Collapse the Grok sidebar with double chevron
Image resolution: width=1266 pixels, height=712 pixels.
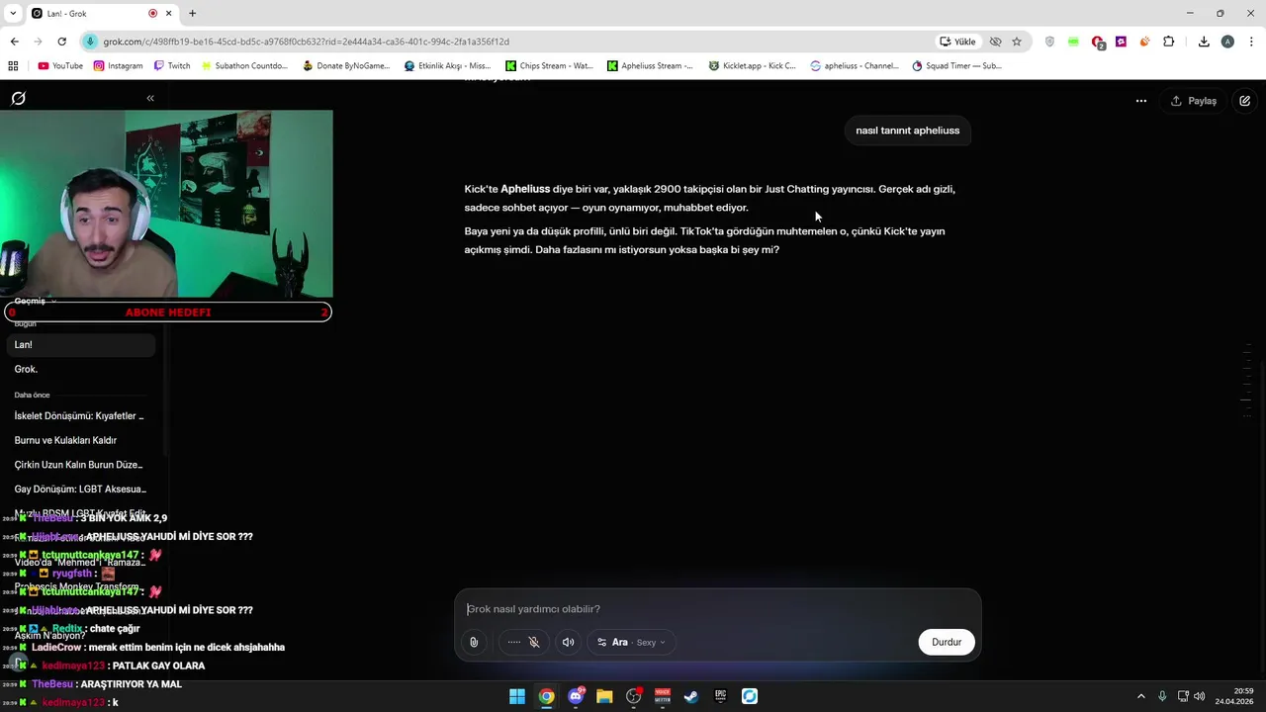pos(150,98)
